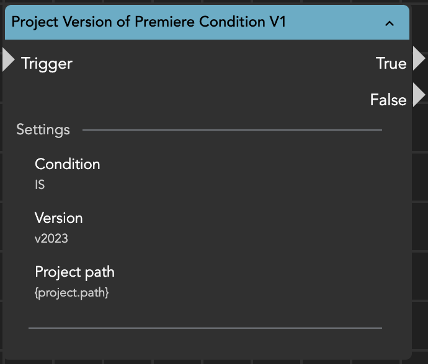Image resolution: width=428 pixels, height=364 pixels.
Task: Click the True output label
Action: tap(391, 63)
